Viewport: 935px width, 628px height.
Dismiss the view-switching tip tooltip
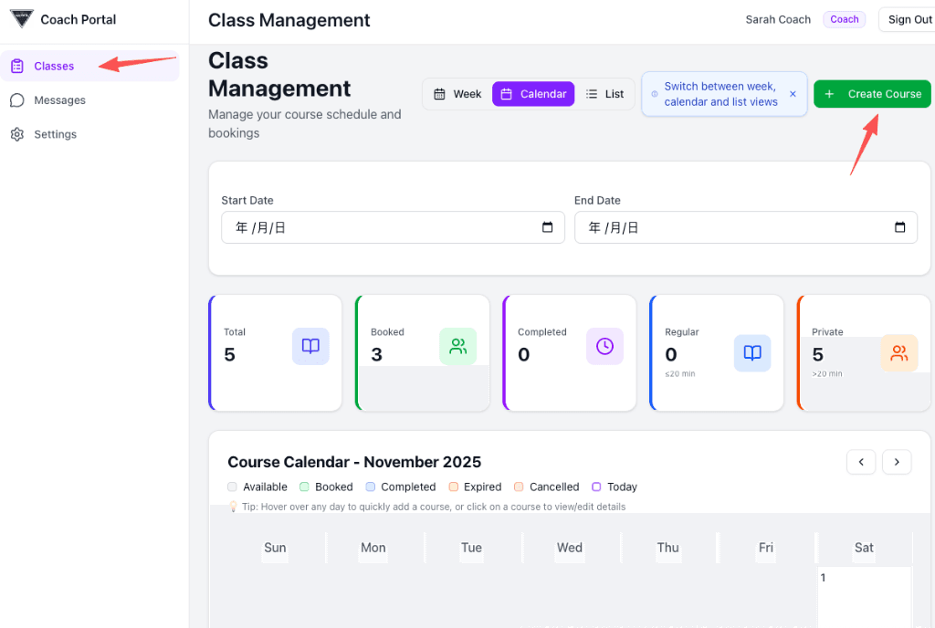coord(793,94)
